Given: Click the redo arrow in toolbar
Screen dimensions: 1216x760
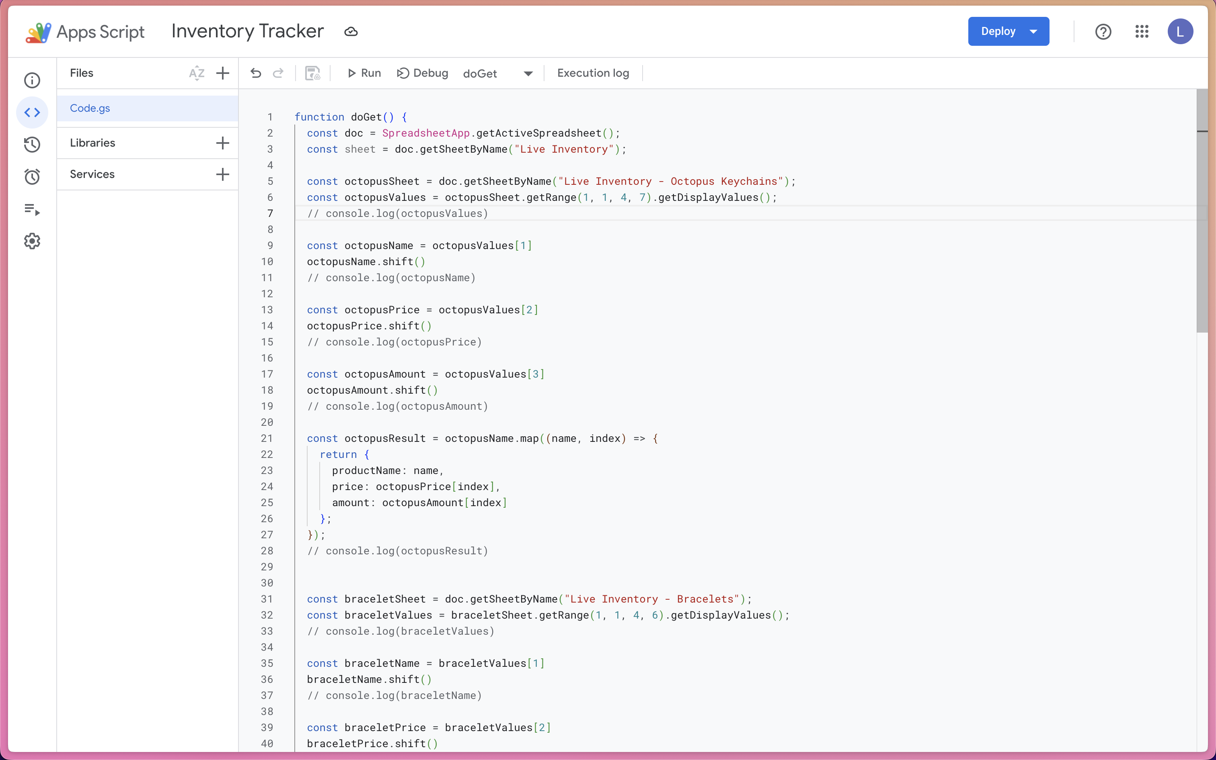Looking at the screenshot, I should pos(278,74).
